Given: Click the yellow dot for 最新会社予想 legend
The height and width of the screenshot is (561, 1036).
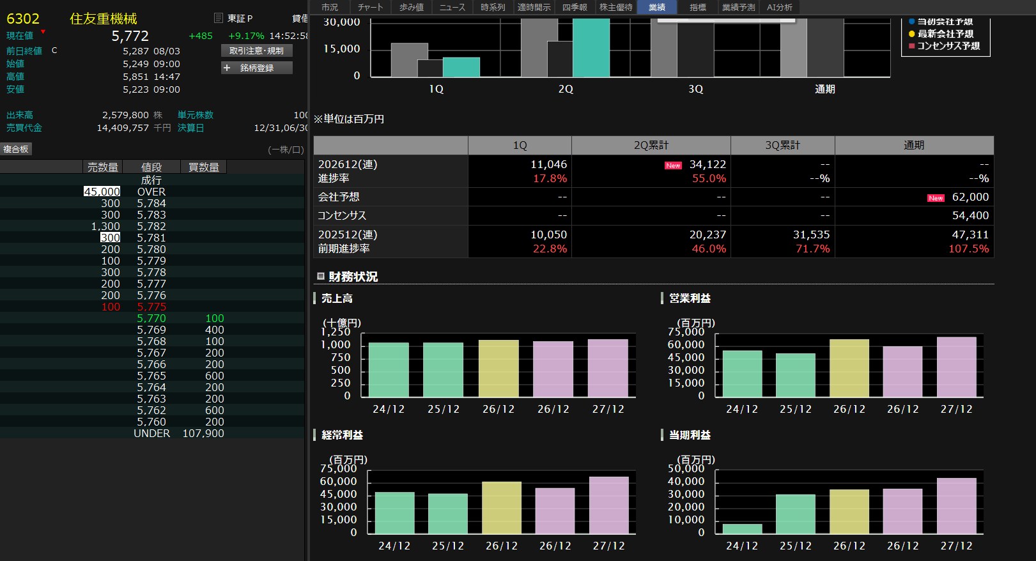Looking at the screenshot, I should coord(911,34).
